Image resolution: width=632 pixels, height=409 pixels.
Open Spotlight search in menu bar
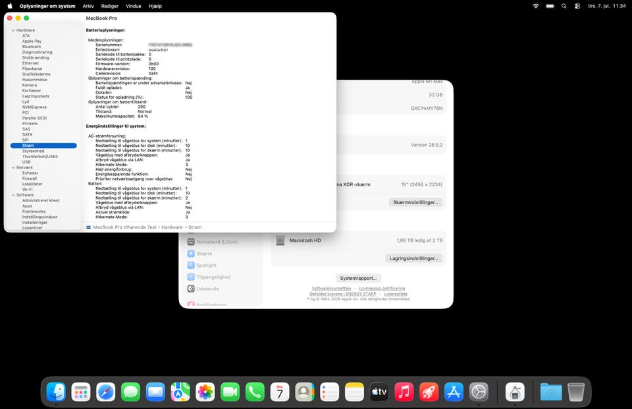click(x=564, y=6)
